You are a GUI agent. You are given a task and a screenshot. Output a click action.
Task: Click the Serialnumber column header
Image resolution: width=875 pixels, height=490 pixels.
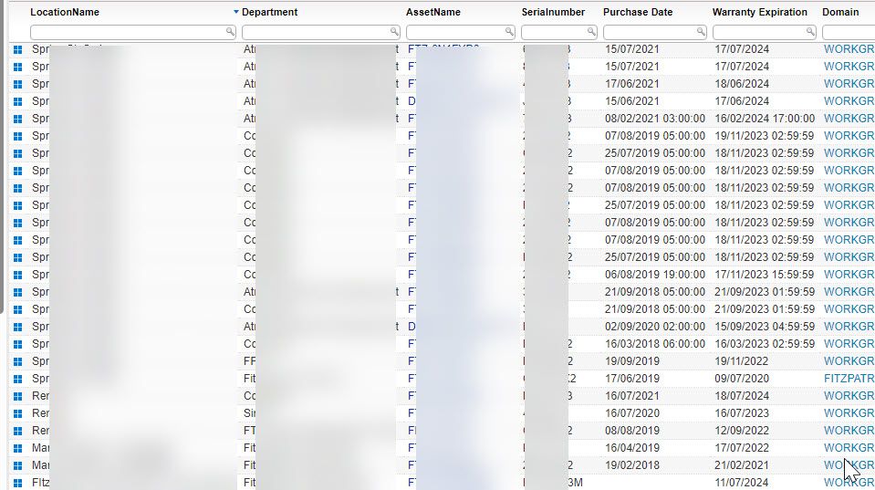coord(553,13)
